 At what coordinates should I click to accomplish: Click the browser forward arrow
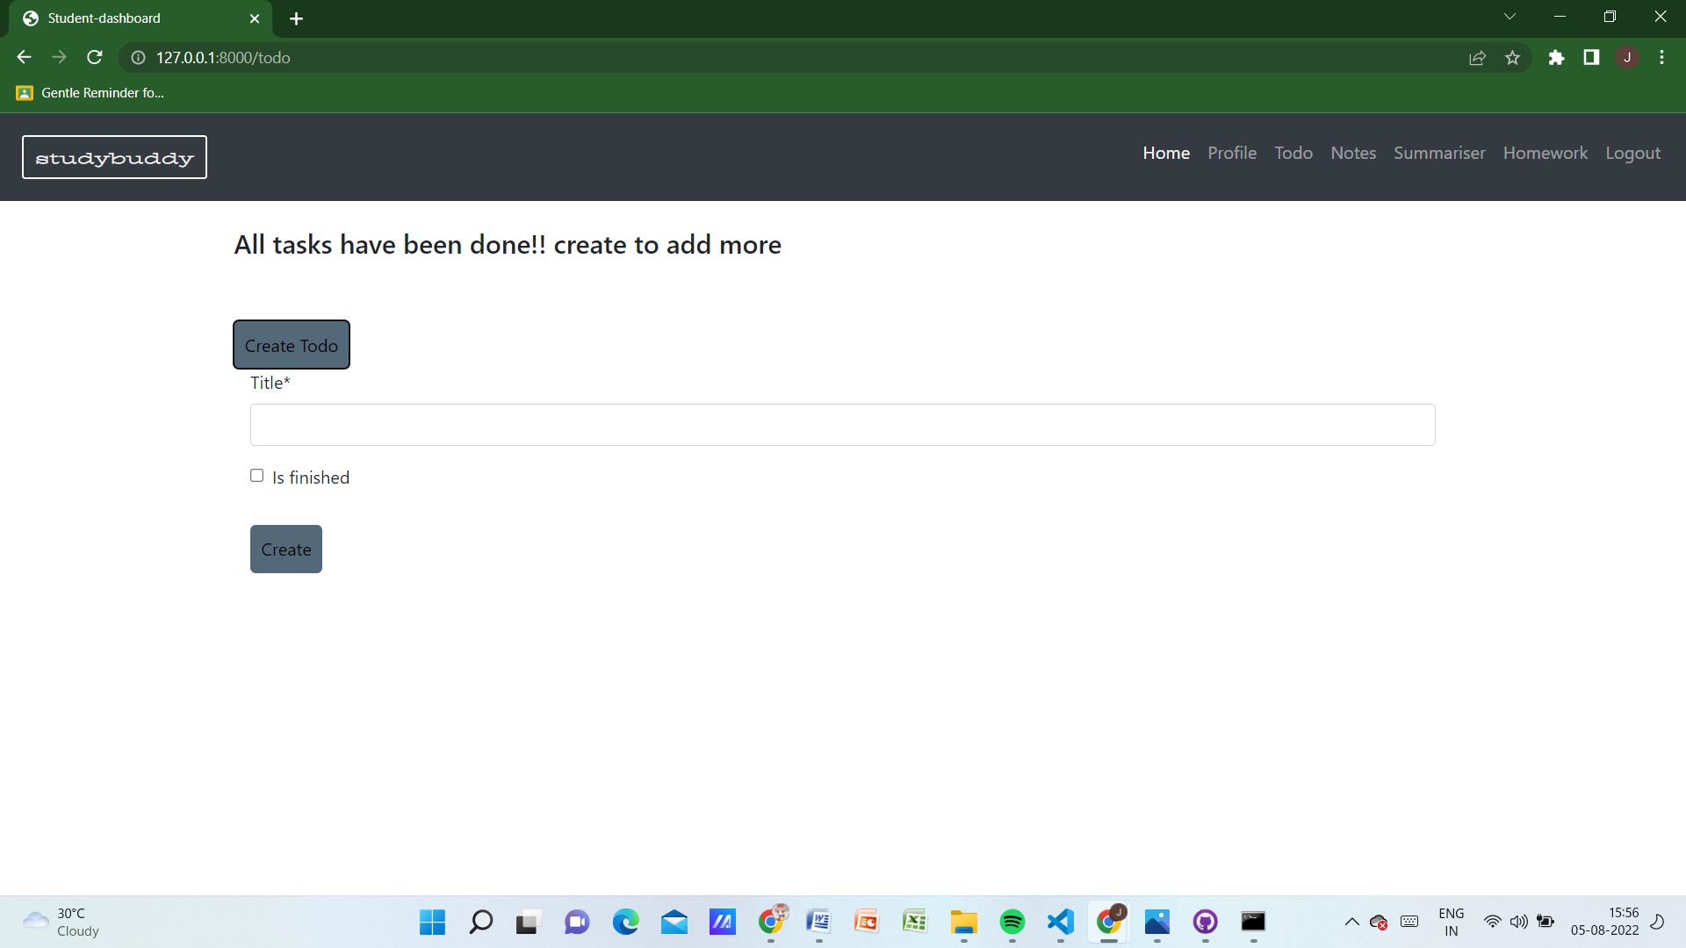click(59, 57)
